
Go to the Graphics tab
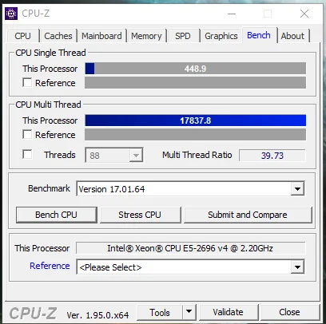221,36
